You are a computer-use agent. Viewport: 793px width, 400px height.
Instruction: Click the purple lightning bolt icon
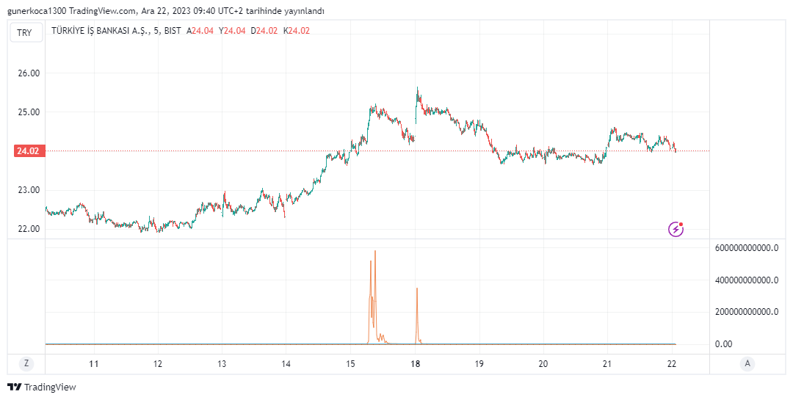click(676, 229)
